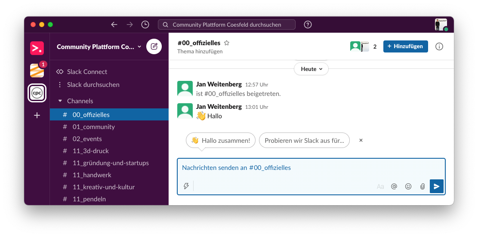The image size is (478, 237).
Task: Open the emoji picker in composer
Action: click(408, 186)
